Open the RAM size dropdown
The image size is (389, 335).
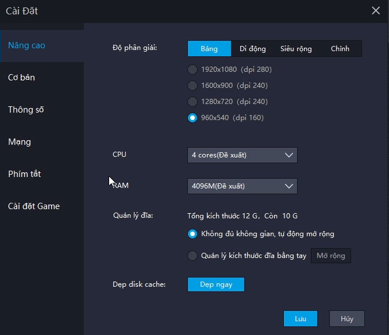click(x=242, y=186)
